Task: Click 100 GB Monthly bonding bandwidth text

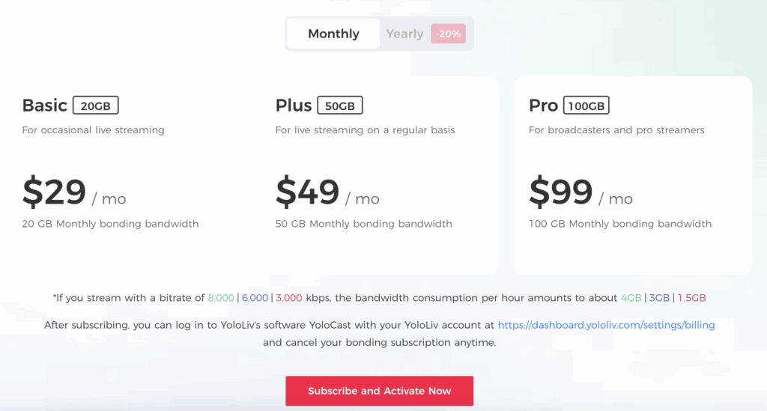Action: coord(620,224)
